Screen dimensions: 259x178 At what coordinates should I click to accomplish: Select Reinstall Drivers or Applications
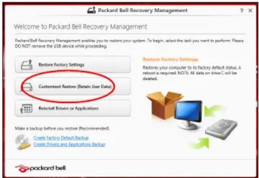coord(73,108)
